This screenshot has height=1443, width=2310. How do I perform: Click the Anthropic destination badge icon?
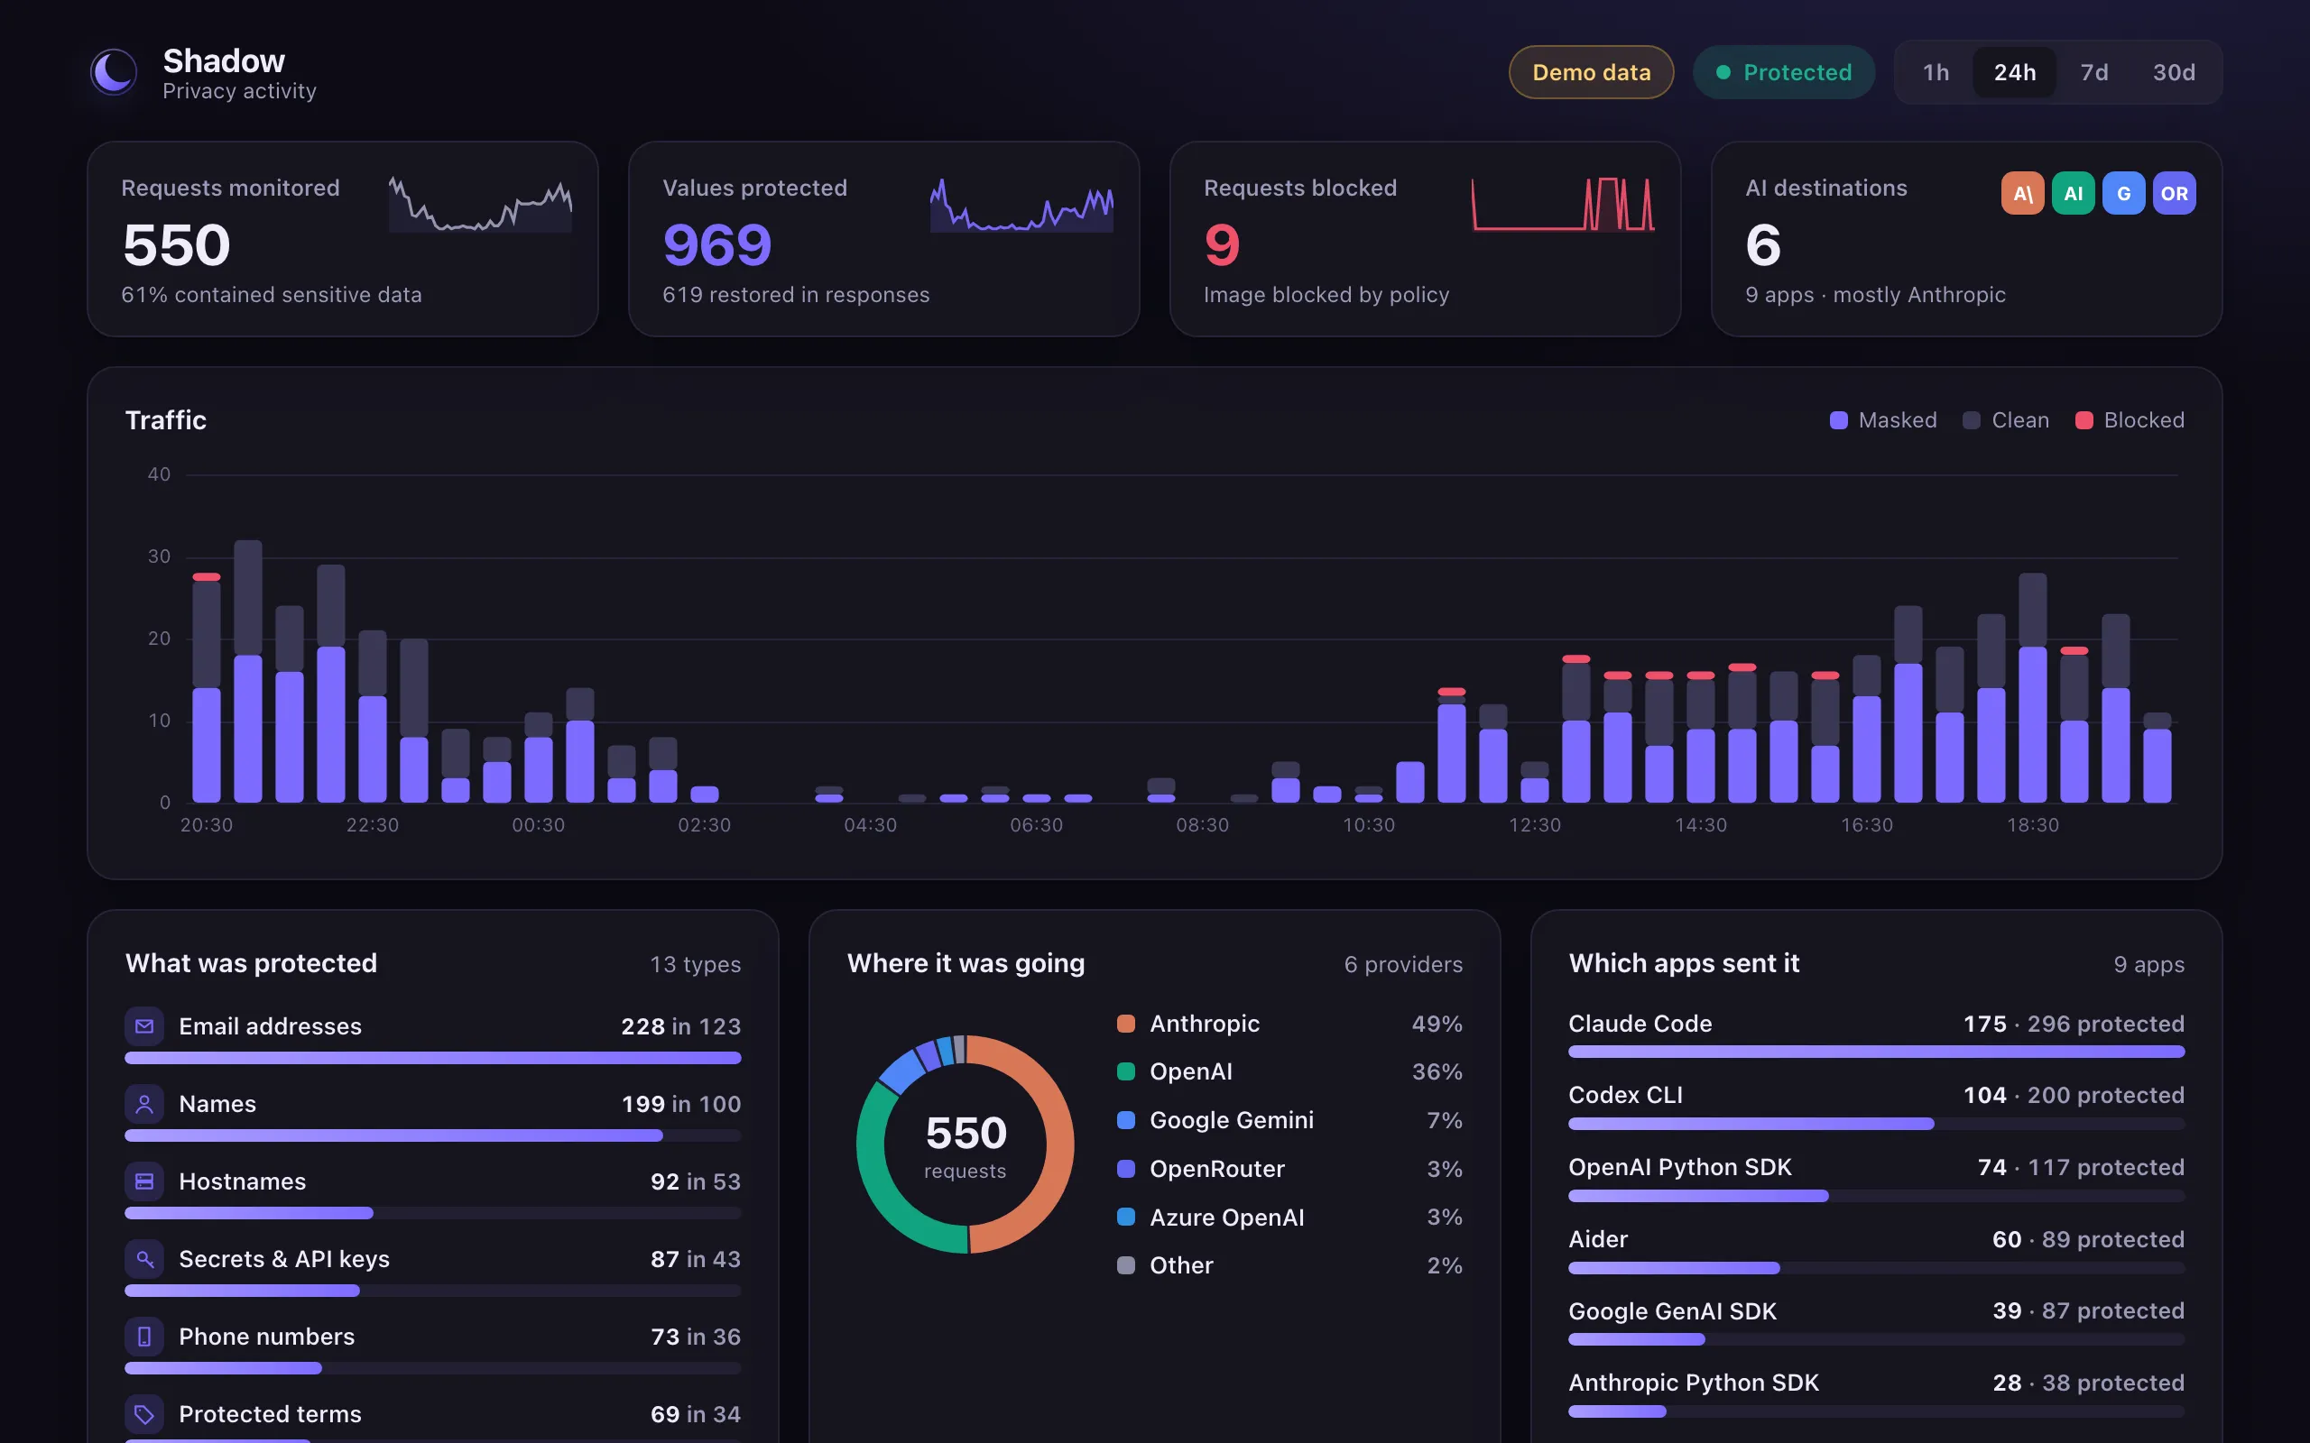click(x=2022, y=194)
